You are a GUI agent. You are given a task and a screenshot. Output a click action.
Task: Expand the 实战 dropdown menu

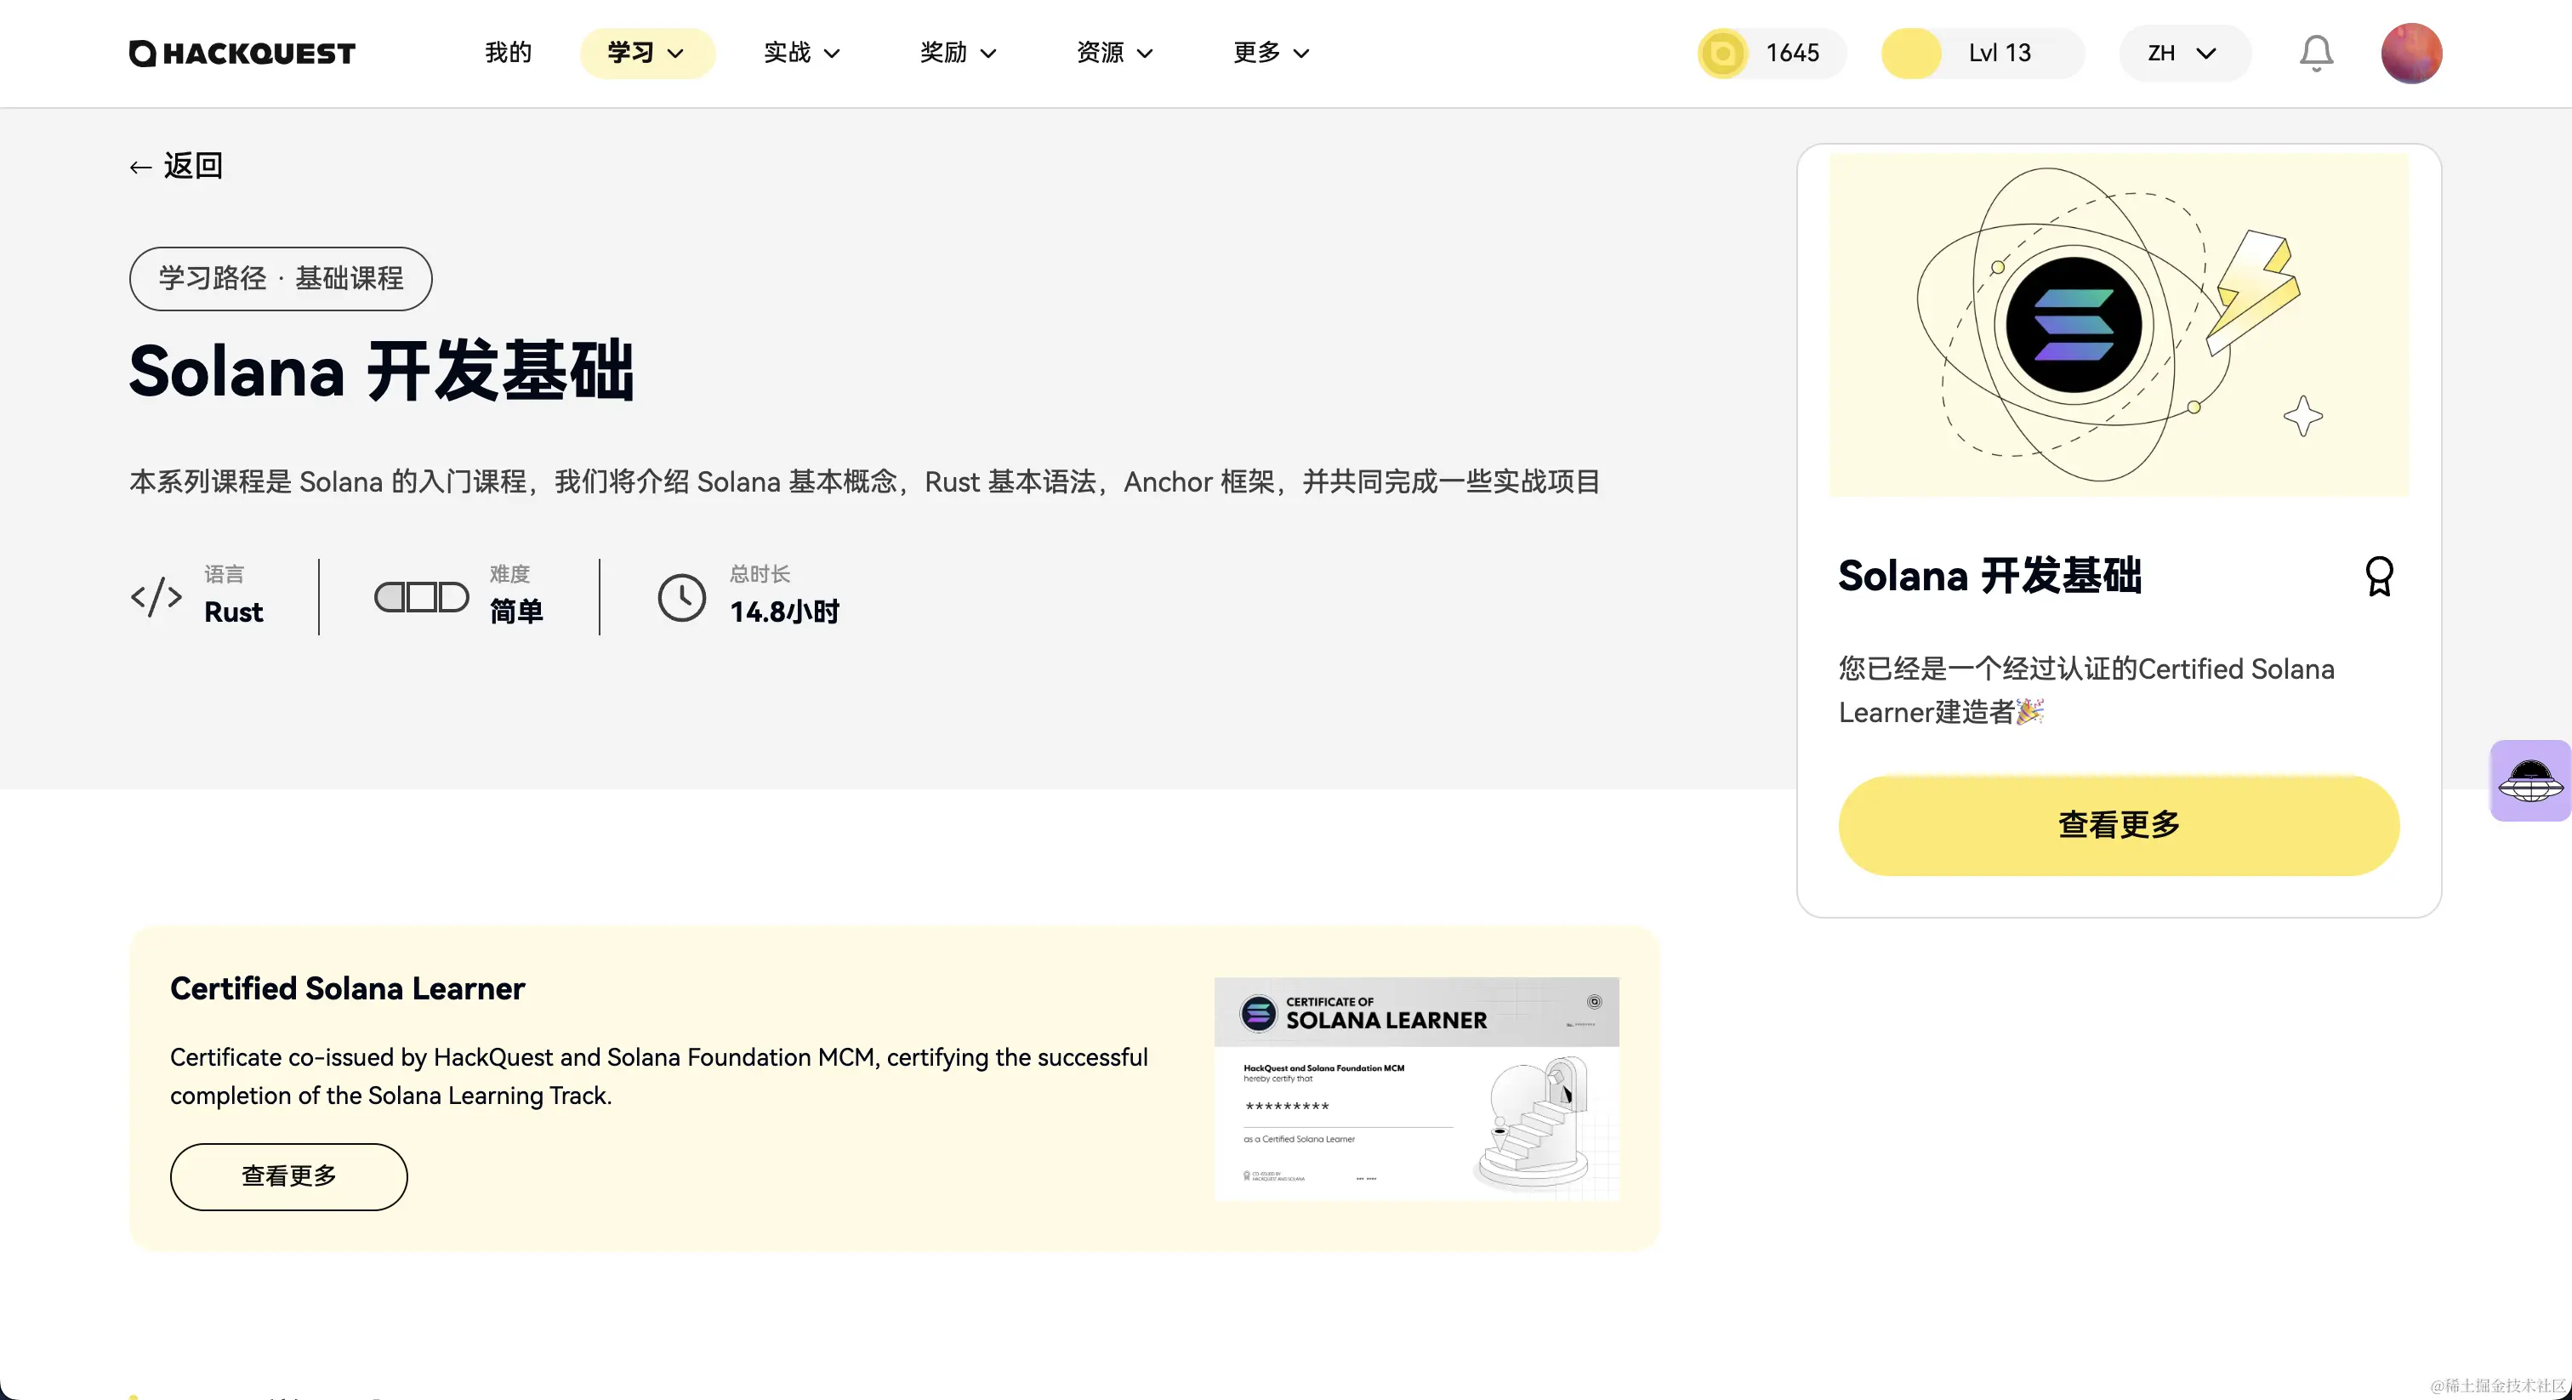[803, 53]
